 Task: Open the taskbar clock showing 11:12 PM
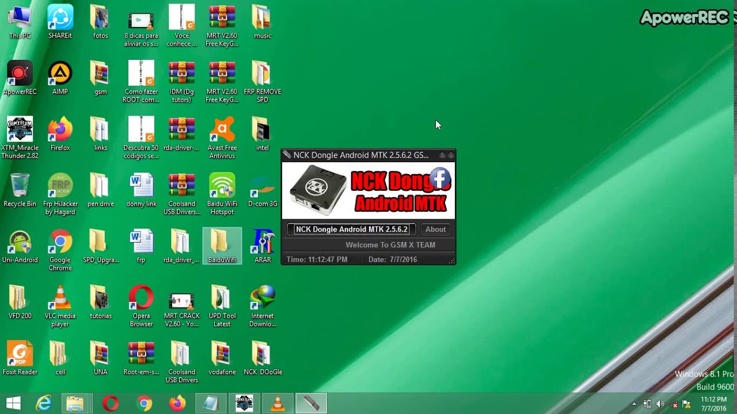(x=714, y=404)
